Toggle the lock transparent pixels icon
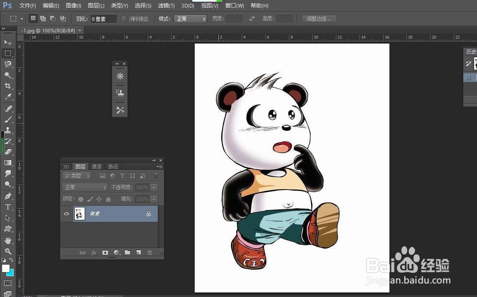The height and width of the screenshot is (297, 477). pyautogui.click(x=81, y=199)
